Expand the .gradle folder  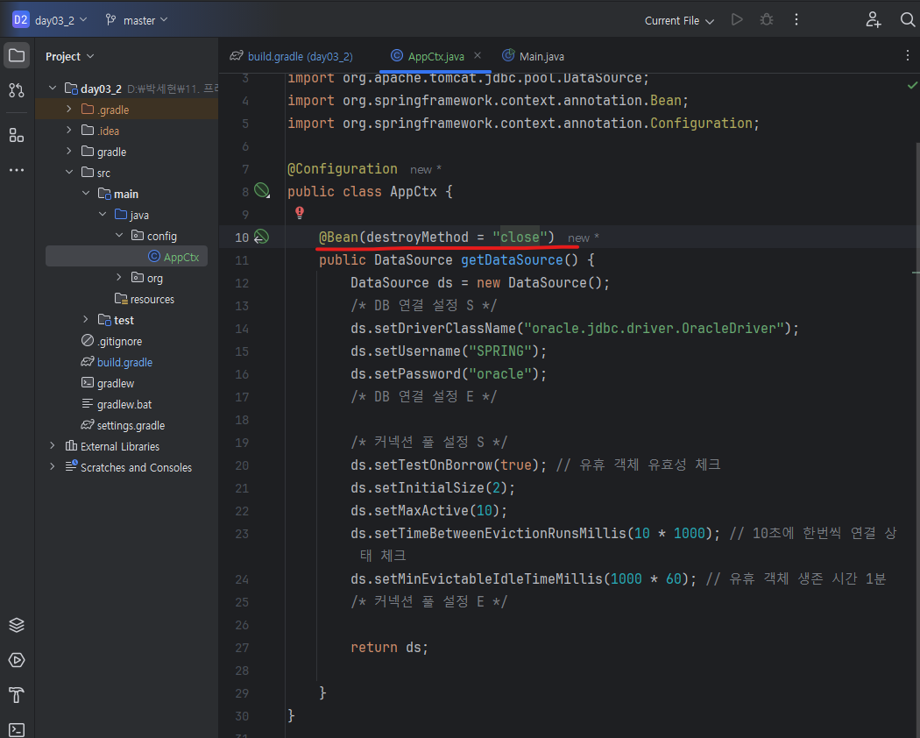69,110
